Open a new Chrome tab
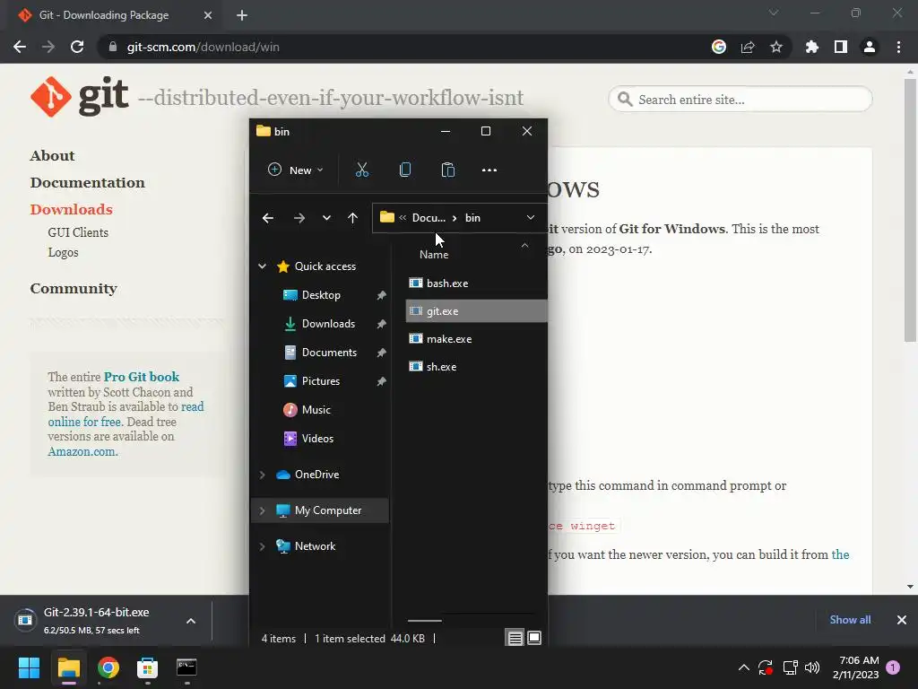This screenshot has height=689, width=918. pyautogui.click(x=242, y=15)
